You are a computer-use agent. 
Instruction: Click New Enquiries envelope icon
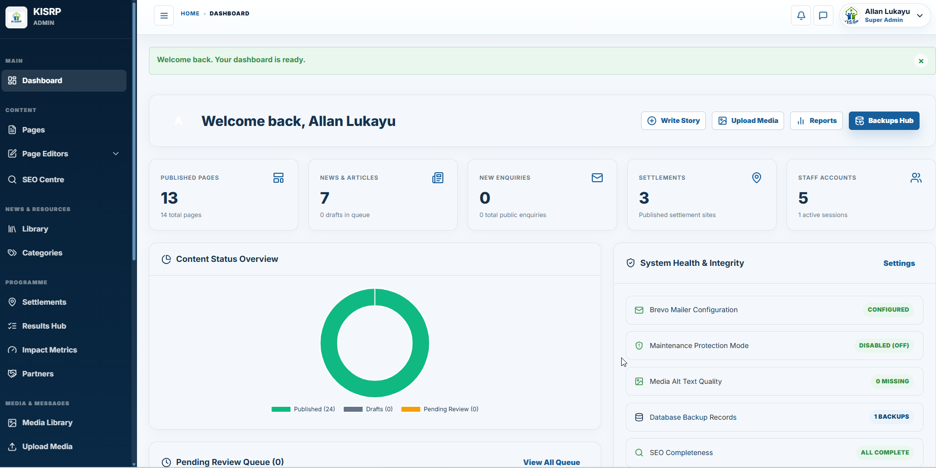(597, 178)
